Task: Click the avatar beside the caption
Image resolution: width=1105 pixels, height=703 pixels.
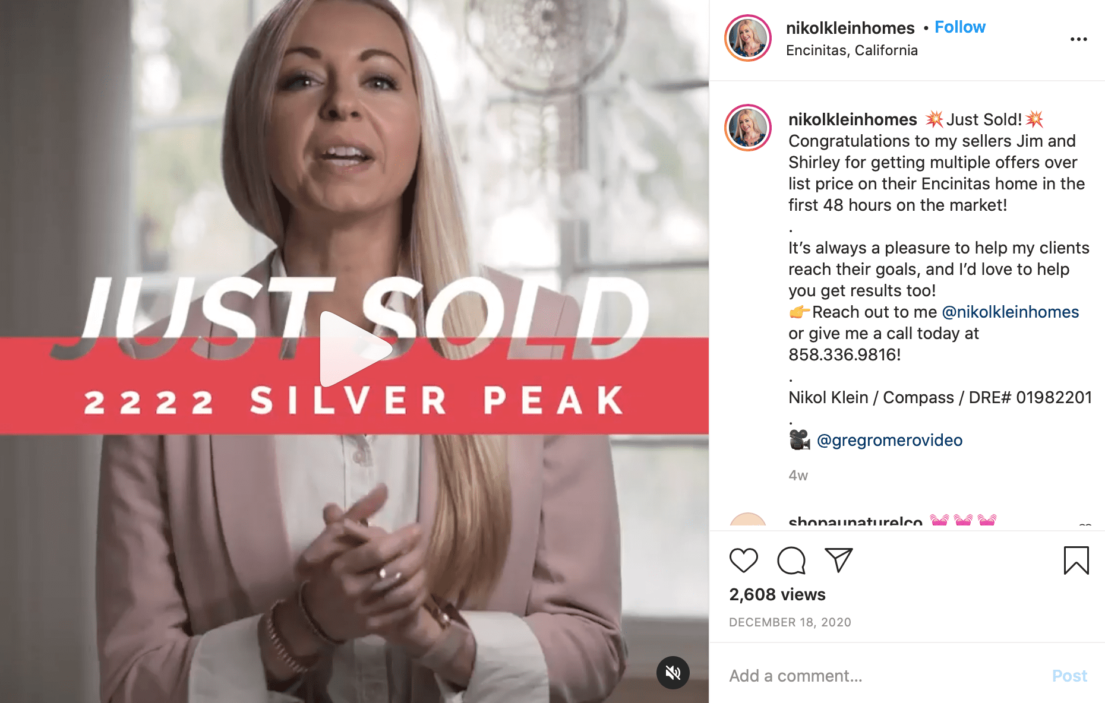Action: click(x=748, y=128)
